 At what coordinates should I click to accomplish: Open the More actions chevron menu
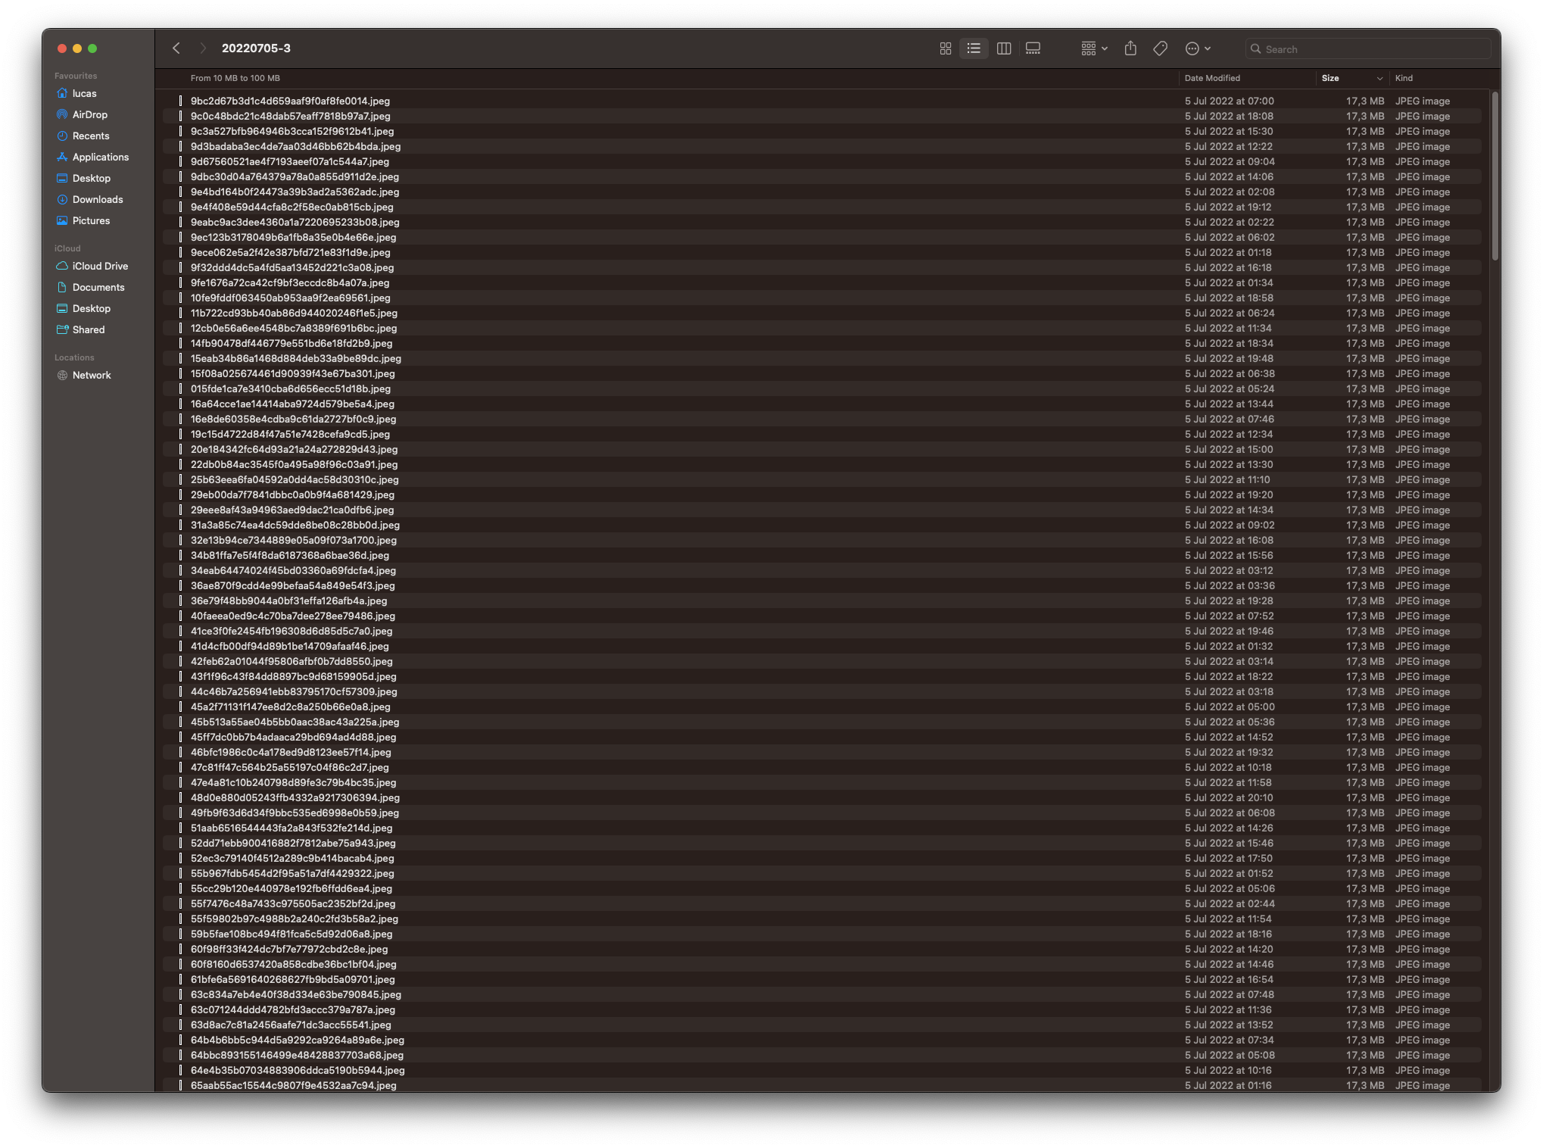pos(1207,48)
